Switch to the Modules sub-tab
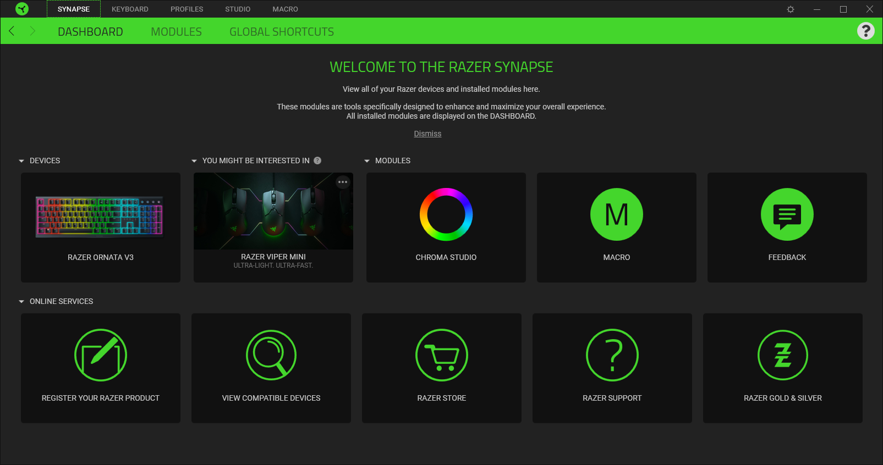 [176, 32]
